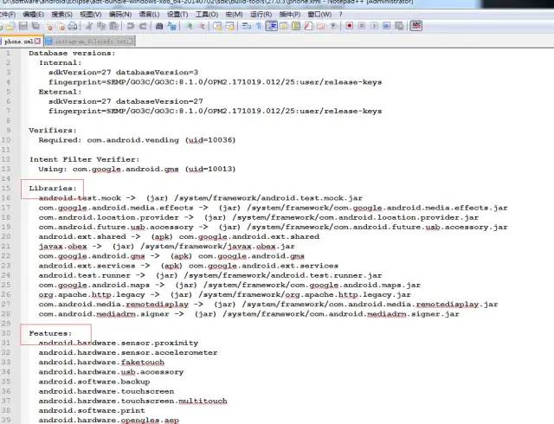Viewport: 554px width, 424px height.
Task: Click the 'sdkVersion=27 databaseVersion=3' line
Action: [123, 72]
